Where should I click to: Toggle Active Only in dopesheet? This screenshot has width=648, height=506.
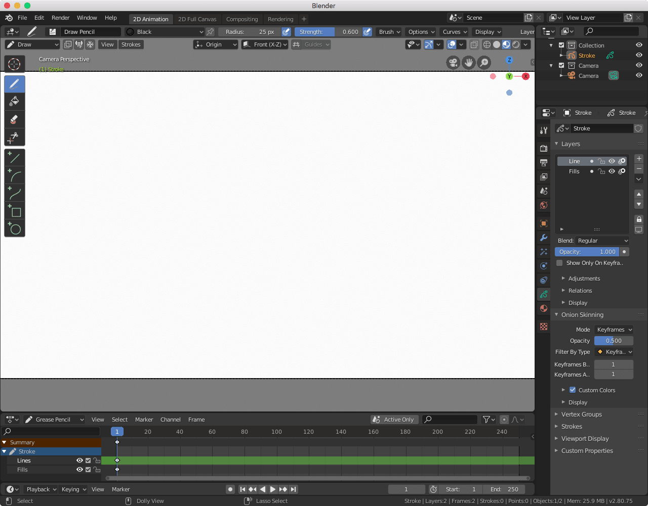[394, 420]
